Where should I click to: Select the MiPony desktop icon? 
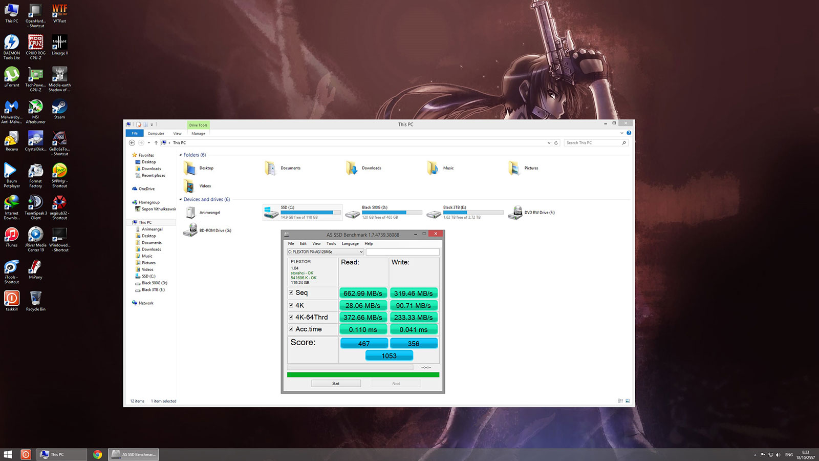click(x=35, y=269)
